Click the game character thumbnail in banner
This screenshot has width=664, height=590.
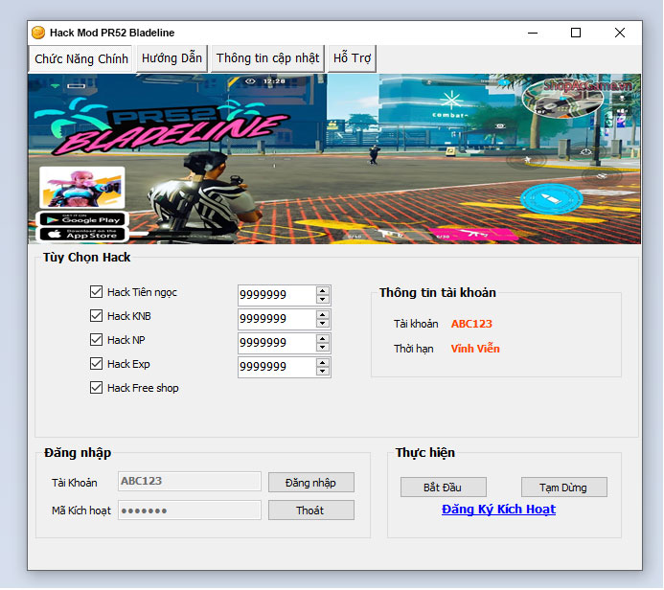pos(82,188)
